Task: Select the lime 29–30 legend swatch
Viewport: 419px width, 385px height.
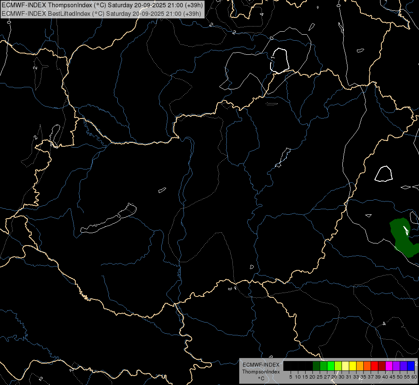Action: pos(338,366)
